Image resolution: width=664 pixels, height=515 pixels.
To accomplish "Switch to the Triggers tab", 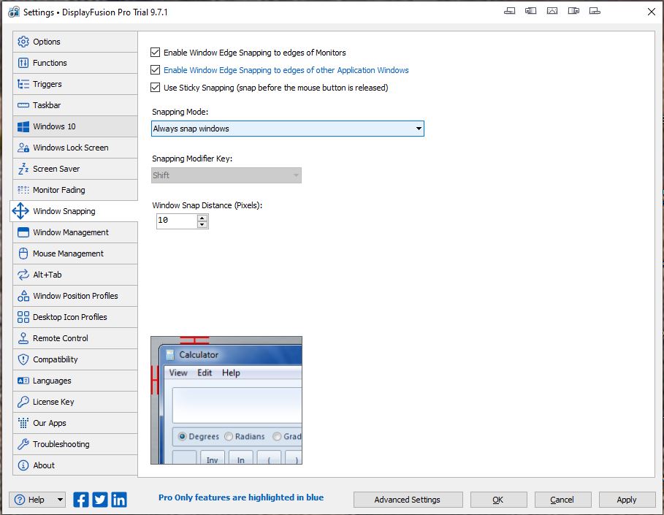I will pos(47,84).
